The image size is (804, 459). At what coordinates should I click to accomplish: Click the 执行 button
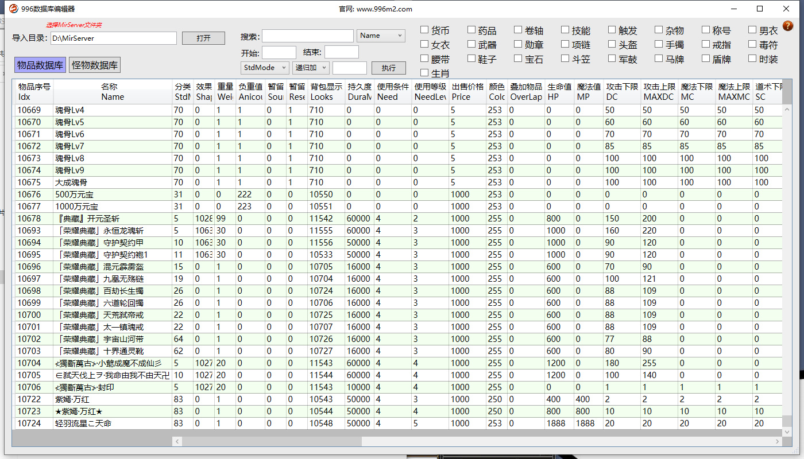pyautogui.click(x=388, y=68)
